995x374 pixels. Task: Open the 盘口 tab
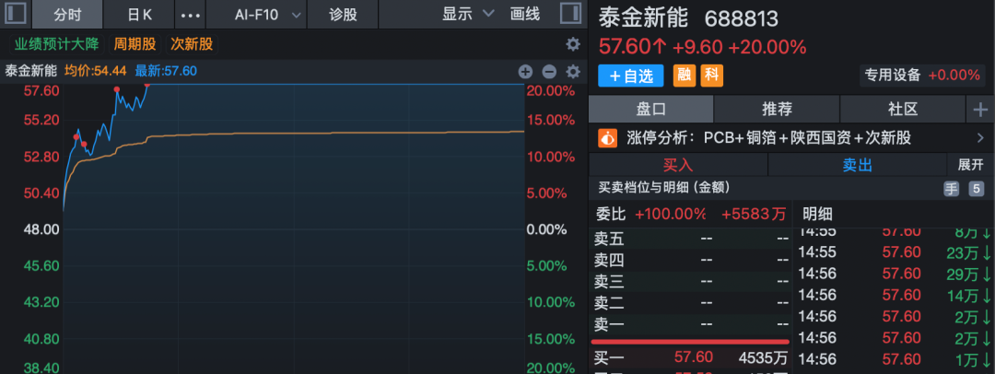651,110
